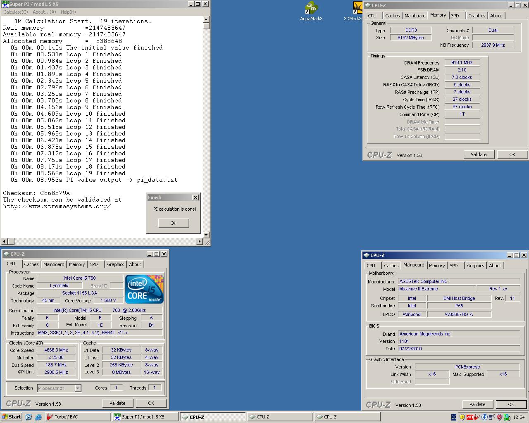Image resolution: width=529 pixels, height=423 pixels.
Task: Switch to CPU tab in the Memory window
Action: point(372,16)
